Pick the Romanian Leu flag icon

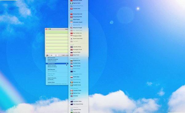(71, 82)
